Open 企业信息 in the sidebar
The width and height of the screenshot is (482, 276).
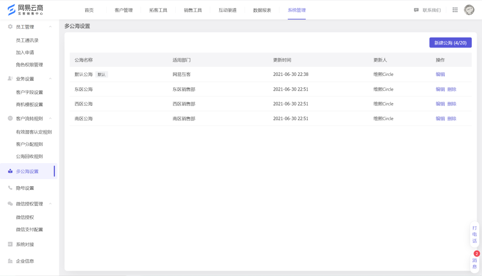coord(25,261)
